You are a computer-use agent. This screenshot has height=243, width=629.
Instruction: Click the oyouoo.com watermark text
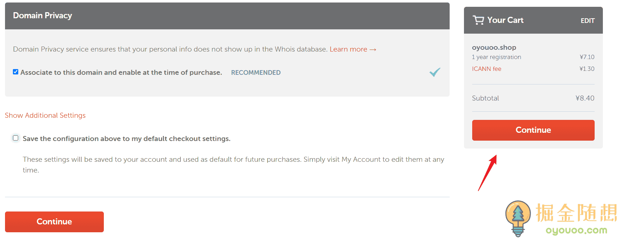pyautogui.click(x=576, y=230)
